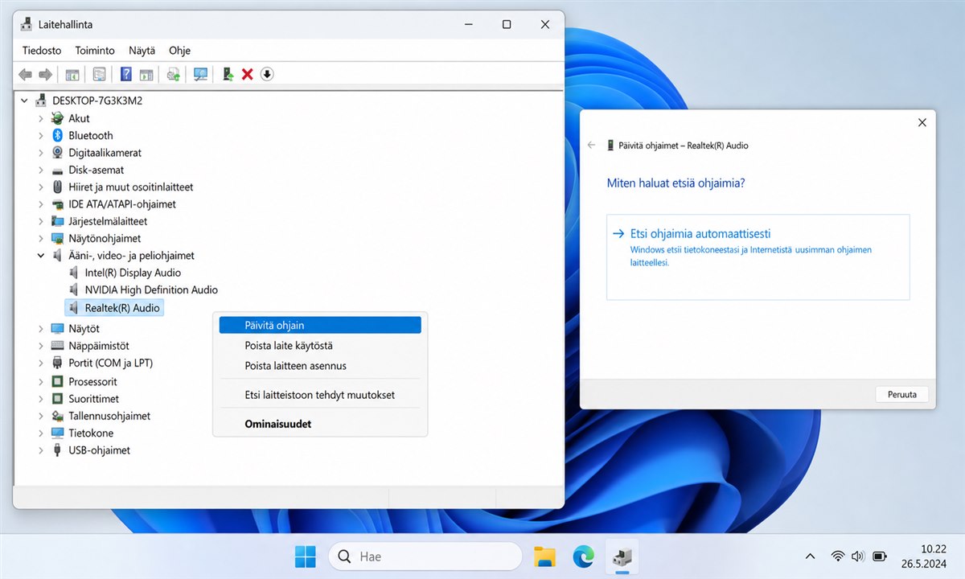Click the Forward arrow in Device Manager toolbar
The height and width of the screenshot is (579, 965).
(46, 74)
